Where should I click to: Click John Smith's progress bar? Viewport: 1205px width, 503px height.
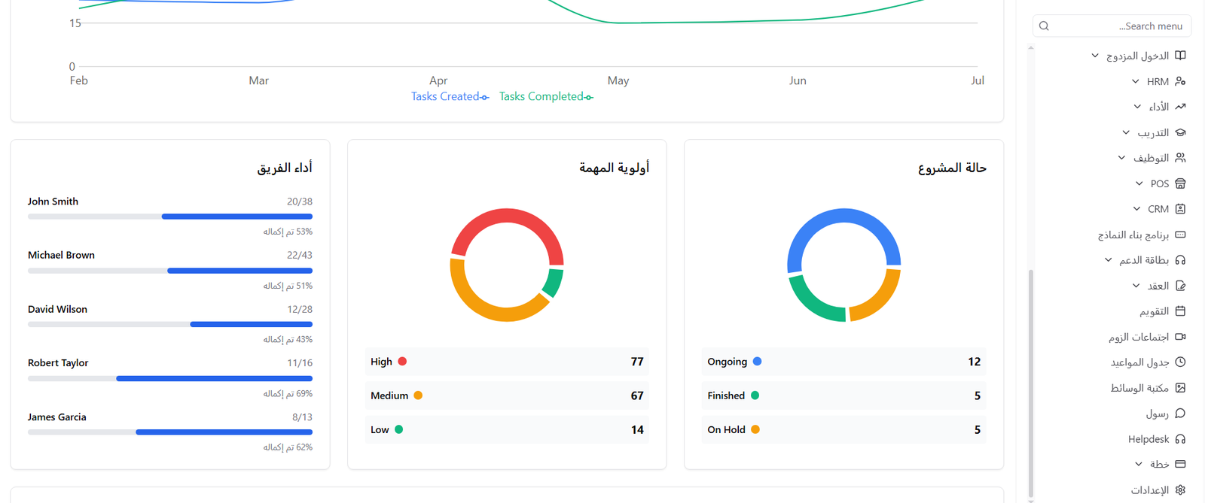pos(170,217)
